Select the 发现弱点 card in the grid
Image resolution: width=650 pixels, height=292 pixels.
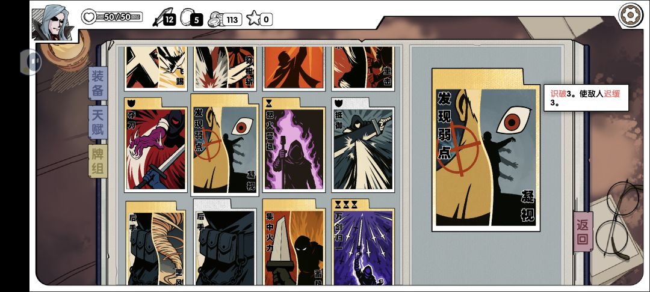224,145
